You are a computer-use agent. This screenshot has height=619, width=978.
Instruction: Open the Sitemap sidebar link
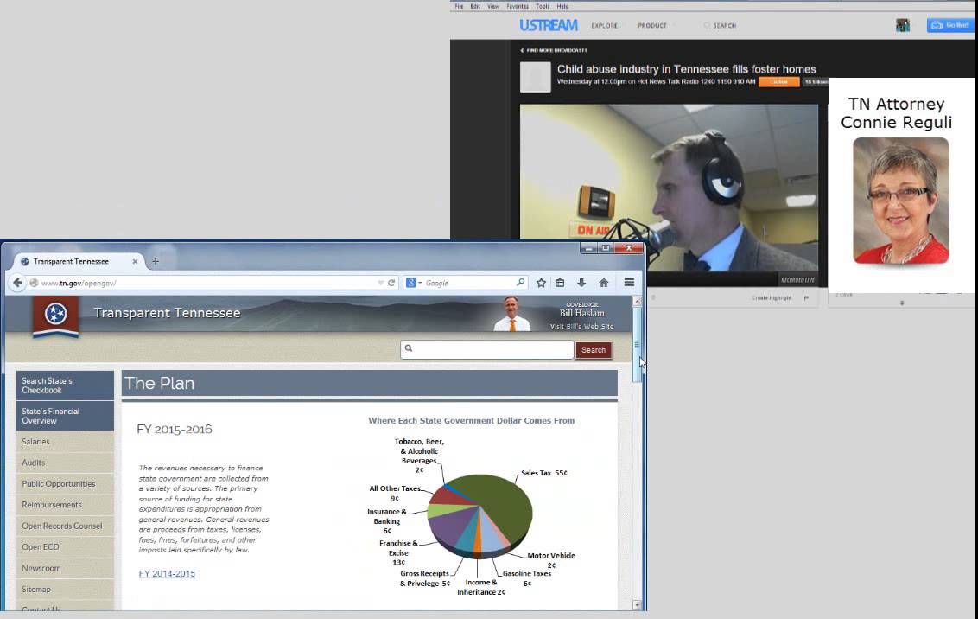tap(65, 589)
